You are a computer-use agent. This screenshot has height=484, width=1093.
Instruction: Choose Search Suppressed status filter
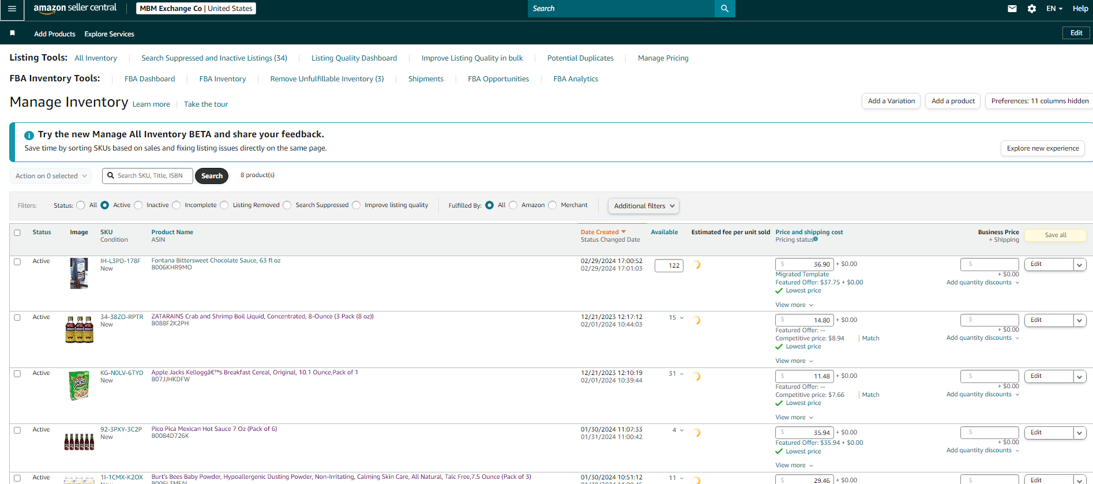coord(287,205)
